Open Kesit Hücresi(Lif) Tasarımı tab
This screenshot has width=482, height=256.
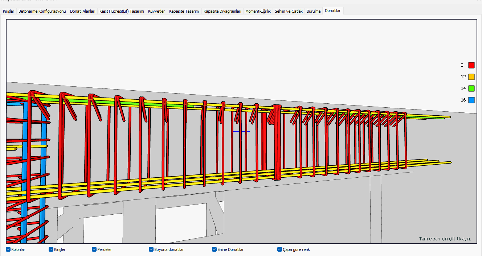pos(122,11)
